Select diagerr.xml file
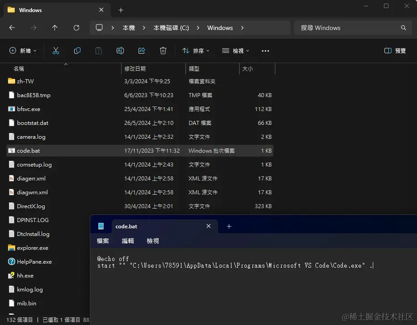Screen dimensions: 417x325 140,178
